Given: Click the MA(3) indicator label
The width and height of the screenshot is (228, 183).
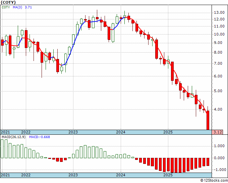Looking at the screenshot, I should pos(17,7).
